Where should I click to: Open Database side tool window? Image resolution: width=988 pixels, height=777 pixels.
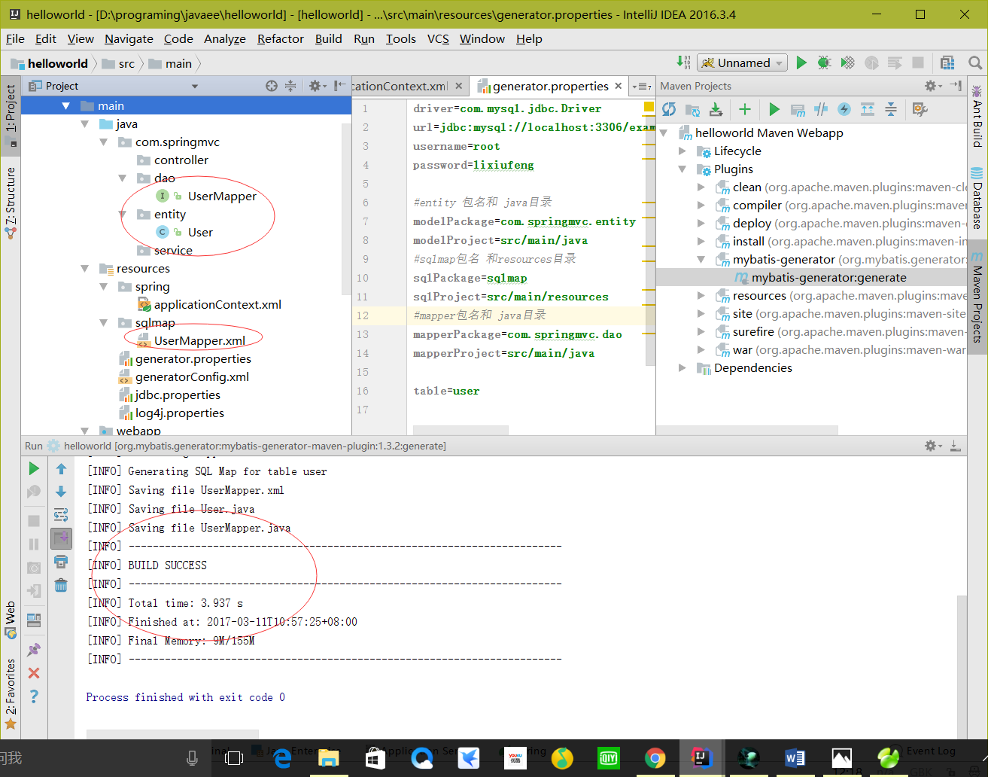click(x=977, y=199)
